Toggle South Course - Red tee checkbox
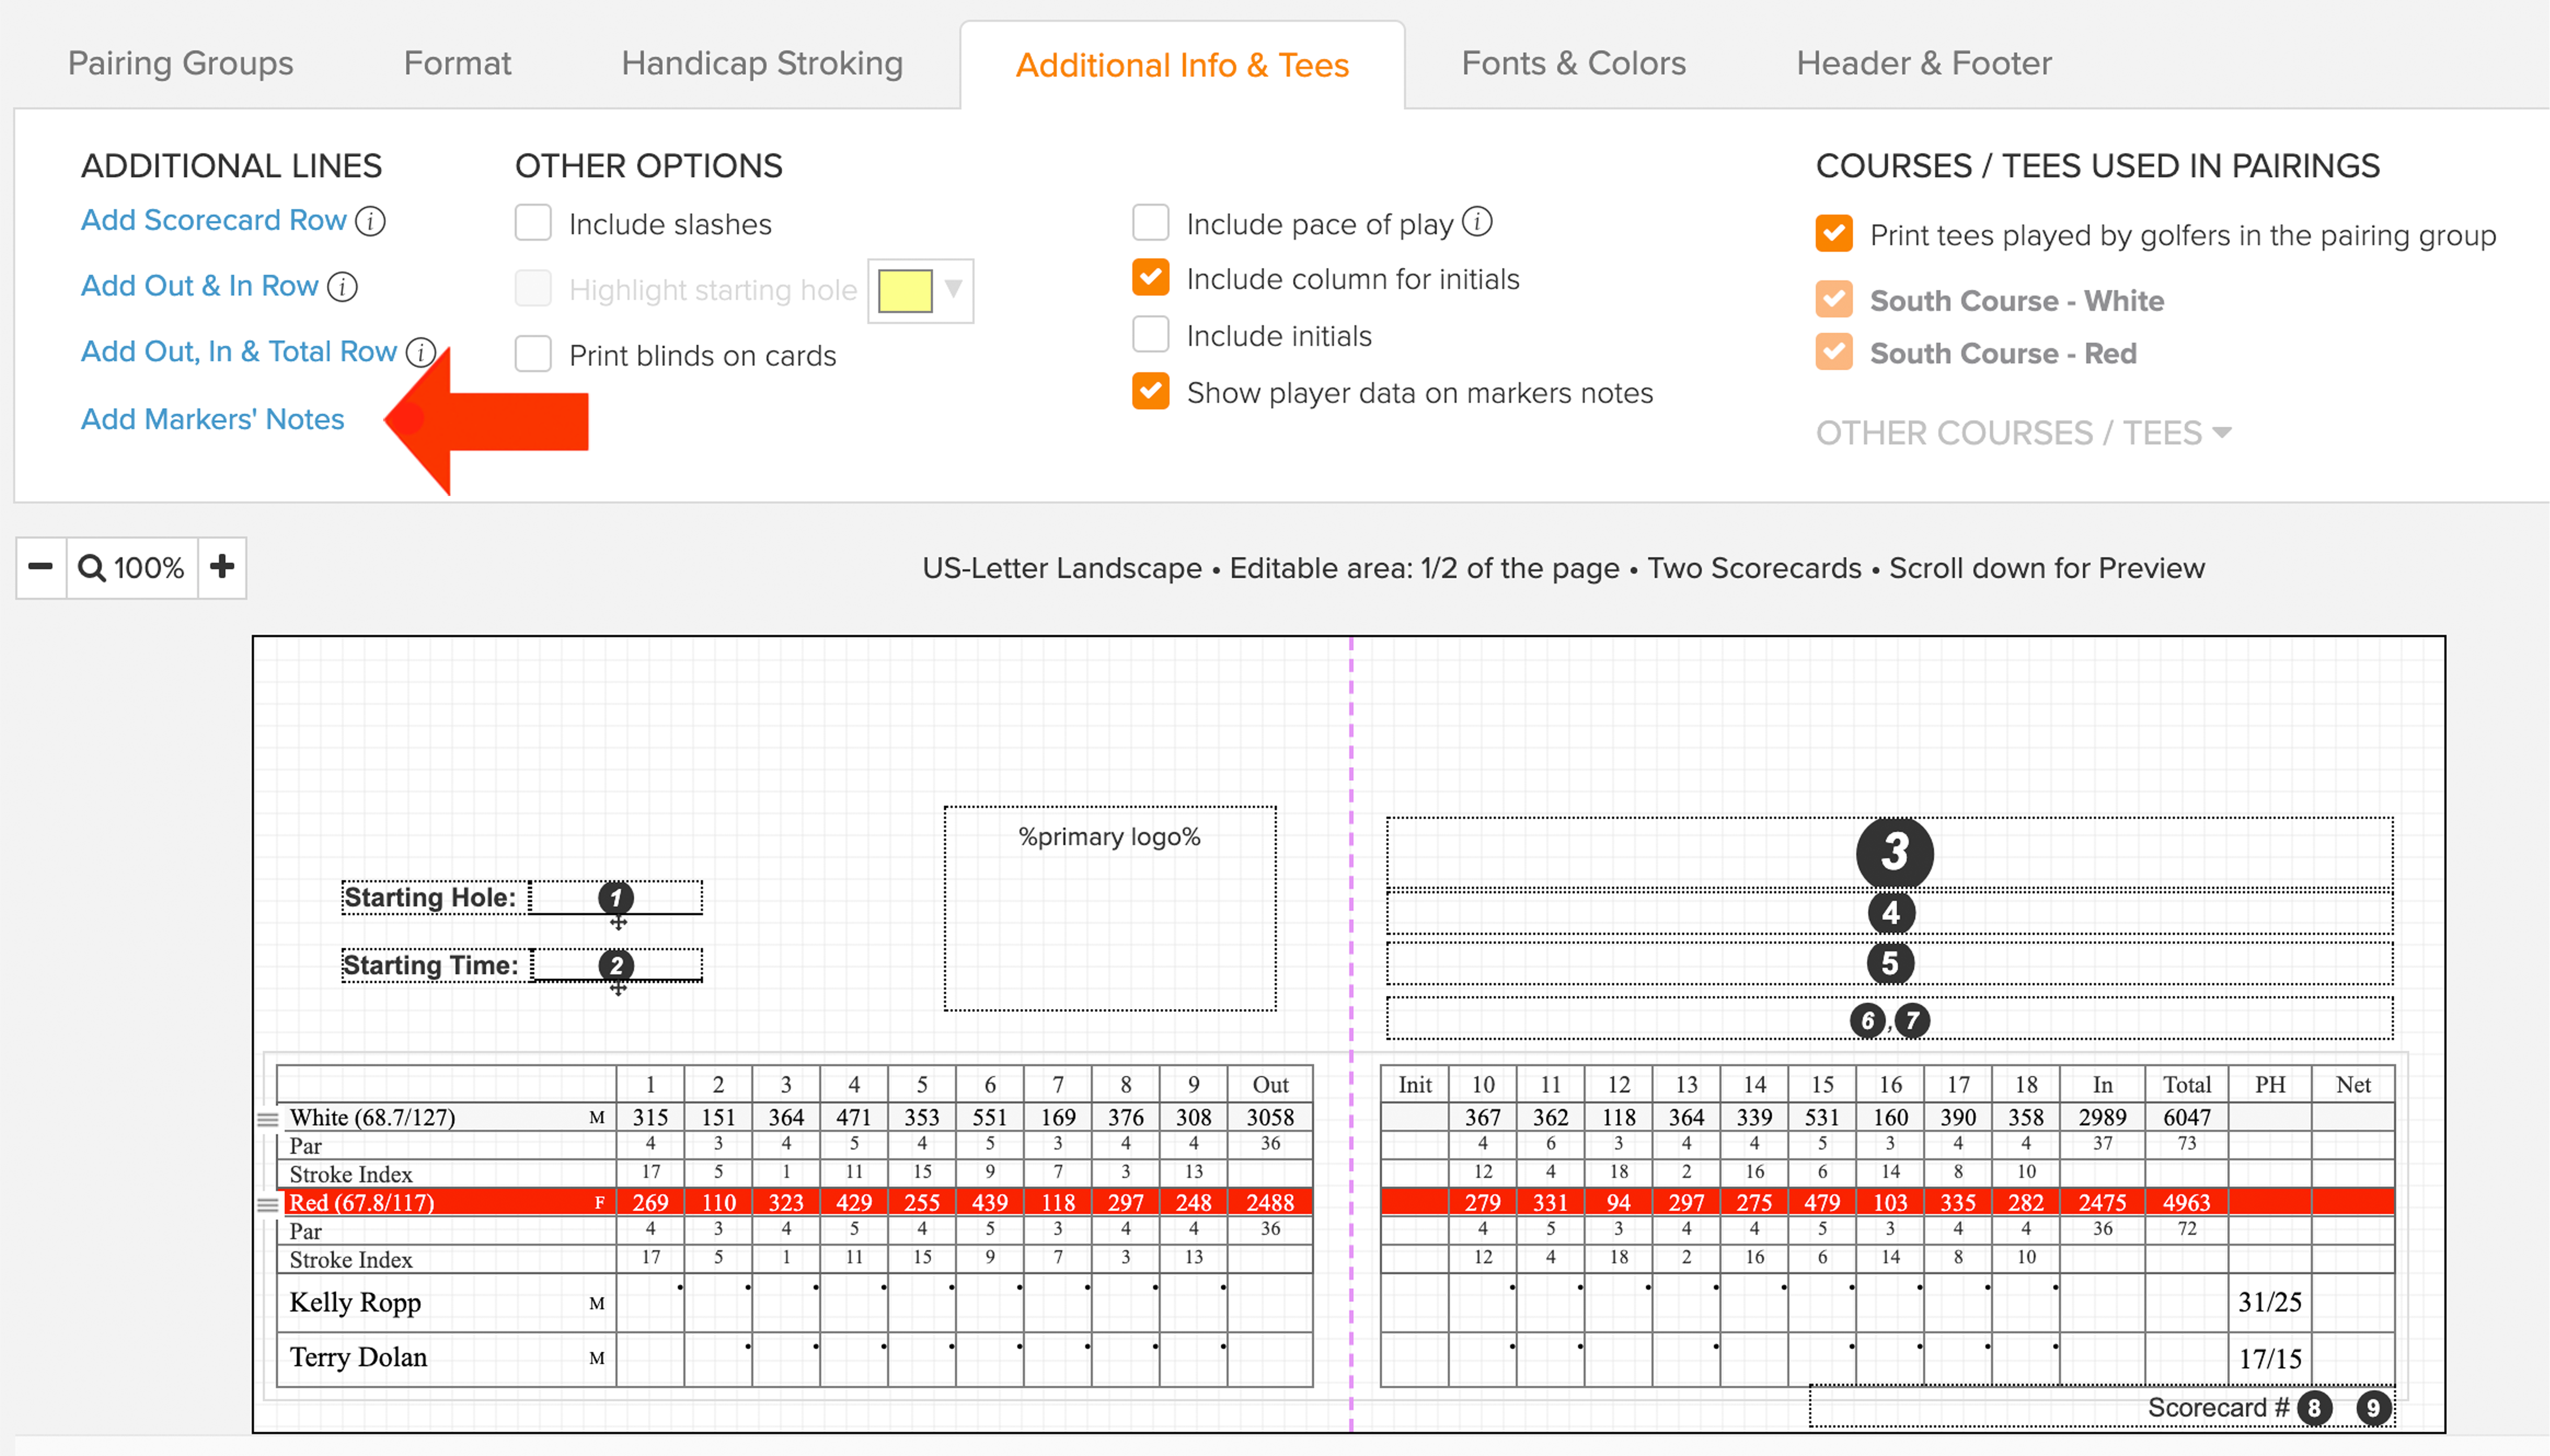Screen dimensions: 2550x1456 1834,352
